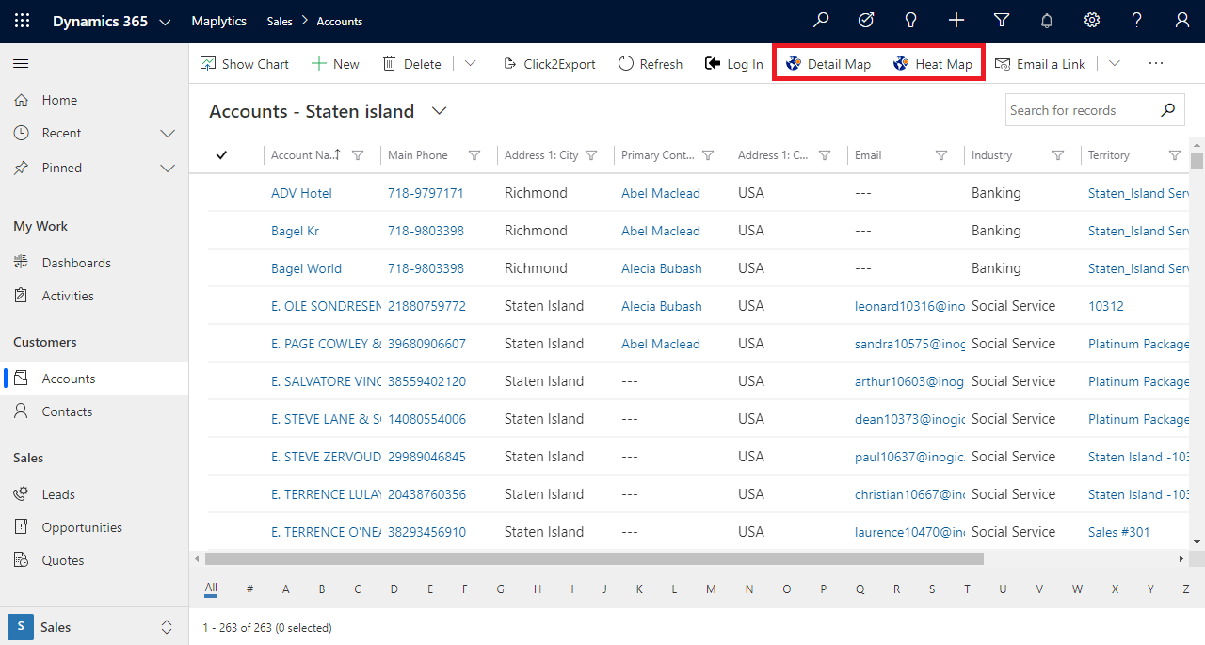
Task: Filter by # in the index bar
Action: tap(249, 589)
